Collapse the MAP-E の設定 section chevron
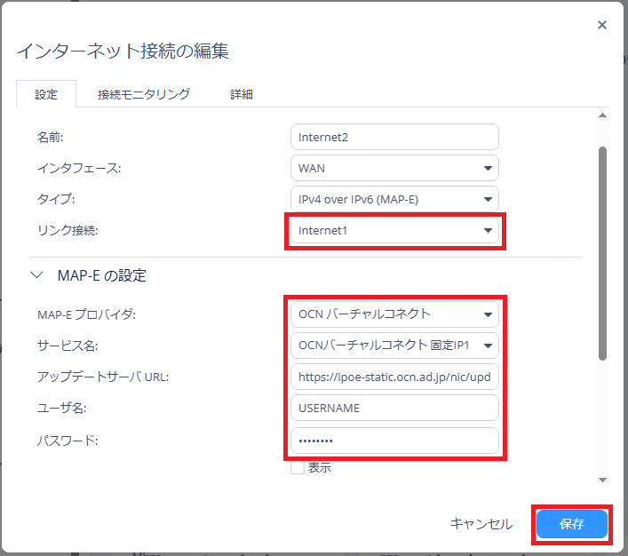This screenshot has width=628, height=556. [37, 275]
